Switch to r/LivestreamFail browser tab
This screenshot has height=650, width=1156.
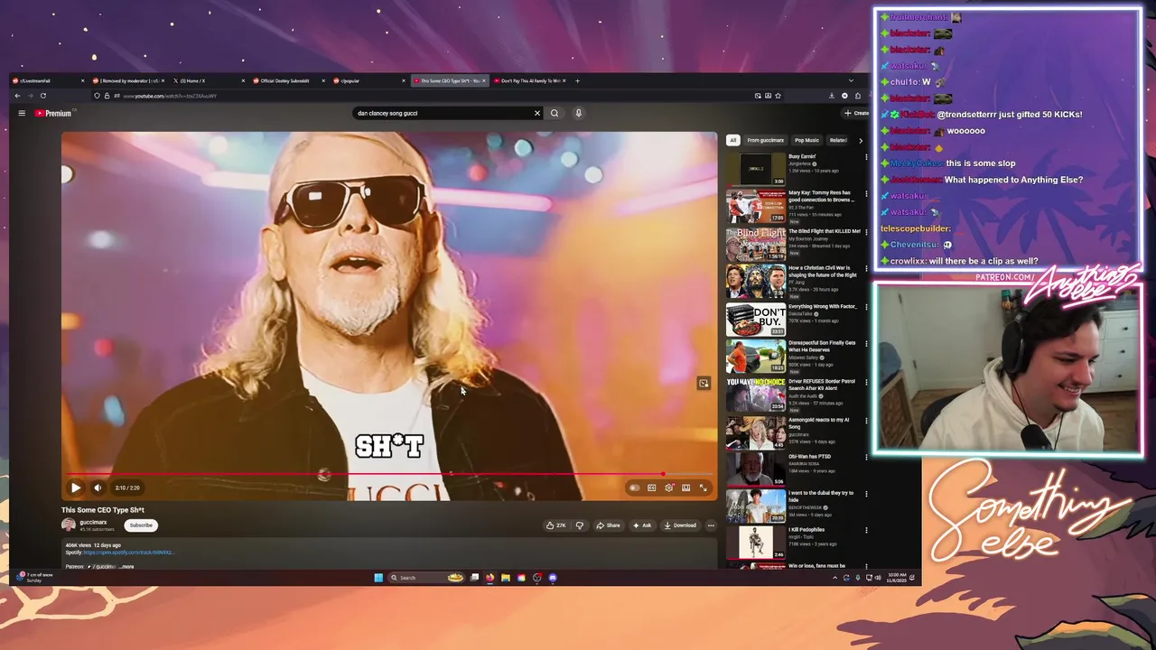(x=45, y=80)
